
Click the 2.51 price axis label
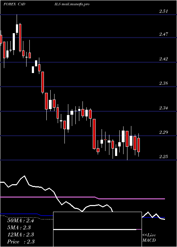click(x=164, y=11)
